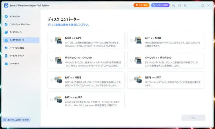Click the Toolkit (ツールキット) sidebar icon
This screenshot has height=129, width=215.
(6, 64)
